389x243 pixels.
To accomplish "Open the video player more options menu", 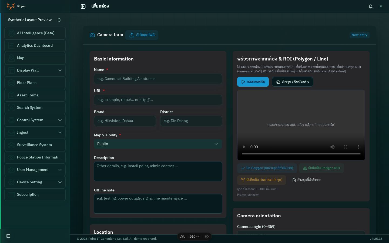I will click(x=358, y=147).
